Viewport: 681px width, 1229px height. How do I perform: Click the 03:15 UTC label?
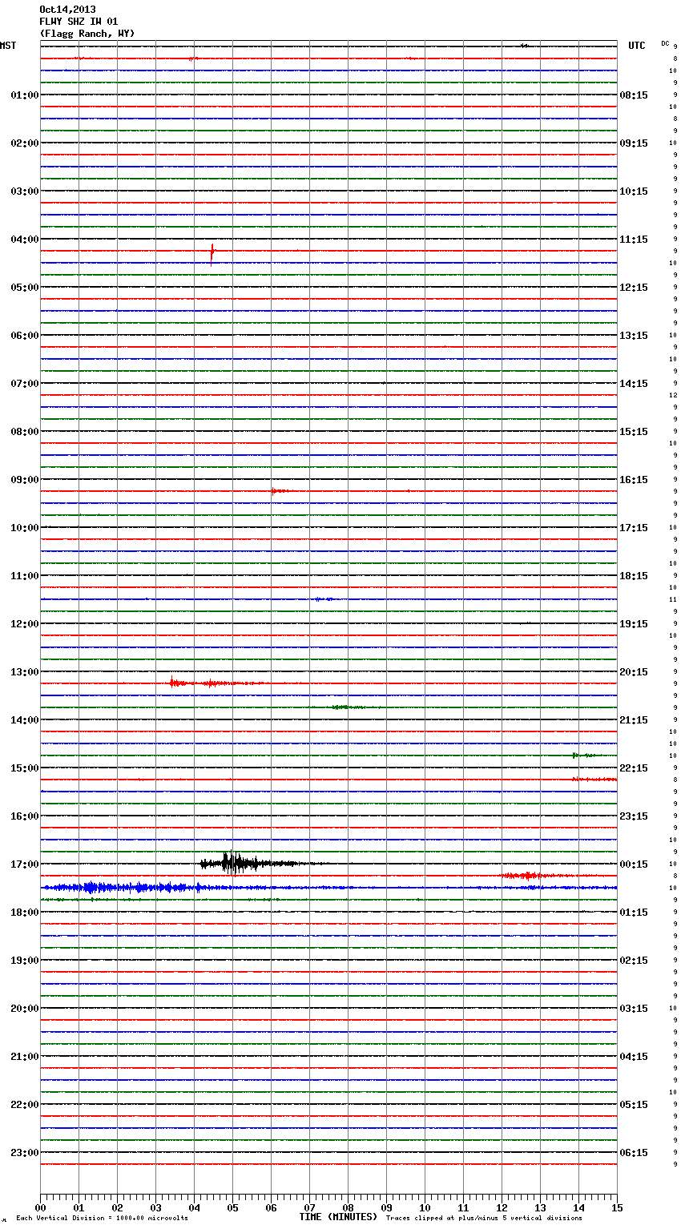point(634,1009)
